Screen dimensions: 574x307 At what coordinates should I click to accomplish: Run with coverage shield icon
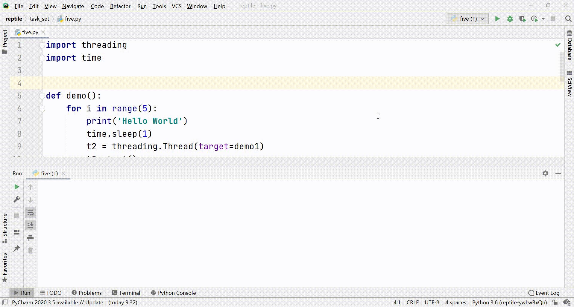tap(523, 19)
